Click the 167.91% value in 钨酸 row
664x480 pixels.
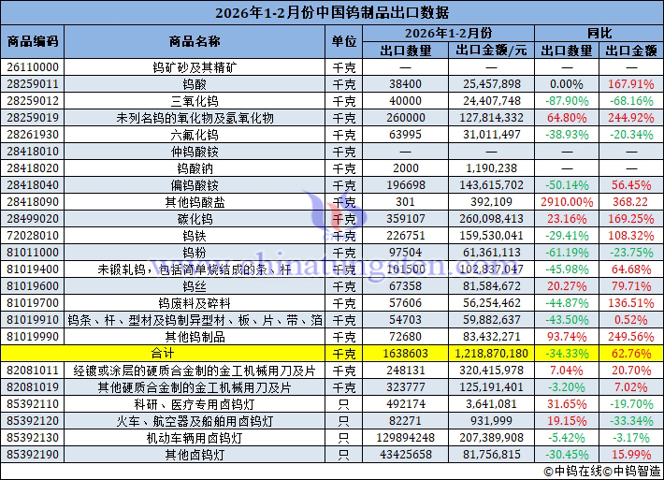[631, 84]
